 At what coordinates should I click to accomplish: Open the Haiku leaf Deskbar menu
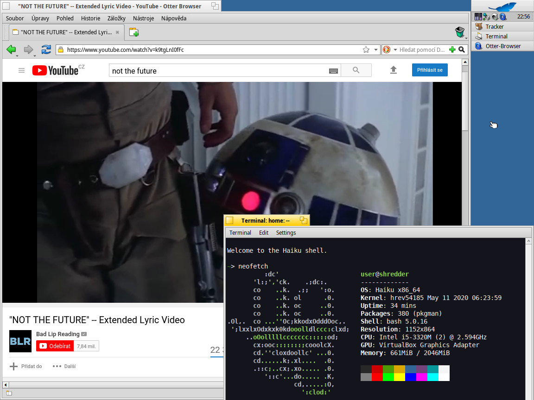point(502,6)
